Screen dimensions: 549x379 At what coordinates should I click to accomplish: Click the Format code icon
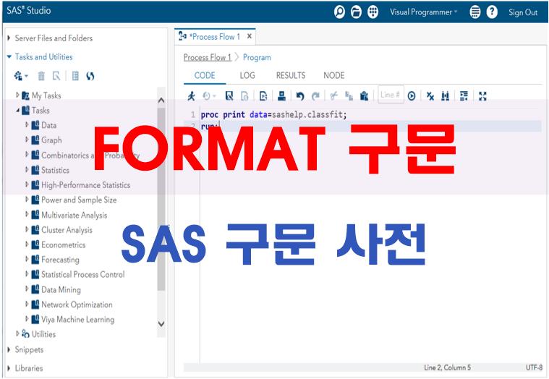[464, 95]
